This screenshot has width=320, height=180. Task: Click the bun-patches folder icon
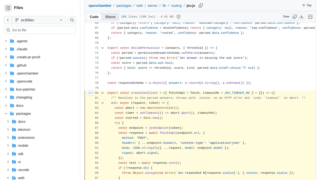pyautogui.click(x=12, y=89)
